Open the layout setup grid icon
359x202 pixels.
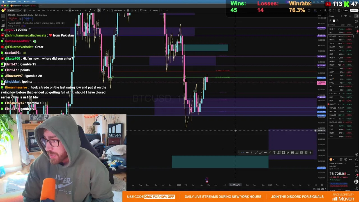(309, 10)
